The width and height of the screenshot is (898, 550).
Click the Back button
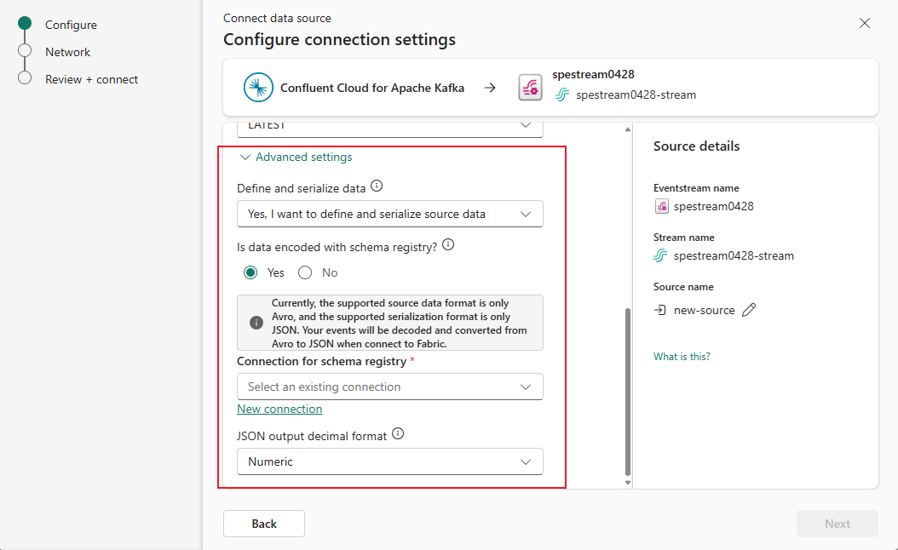pos(263,524)
